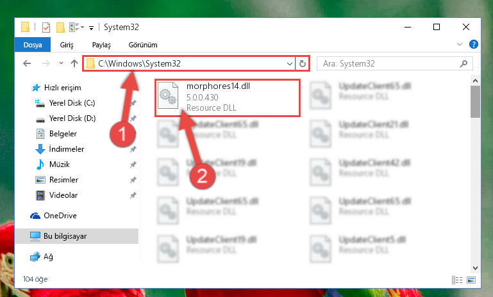Select the morphores14.dll file
493x297 pixels.
click(228, 98)
